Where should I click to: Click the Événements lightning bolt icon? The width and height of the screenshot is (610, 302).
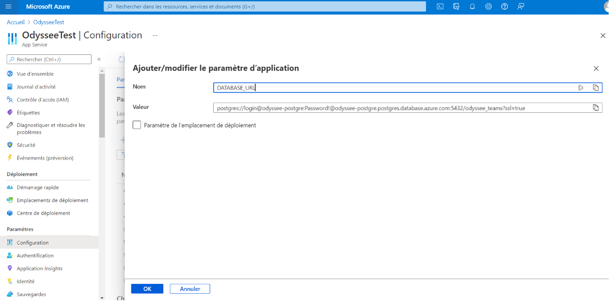tap(10, 158)
